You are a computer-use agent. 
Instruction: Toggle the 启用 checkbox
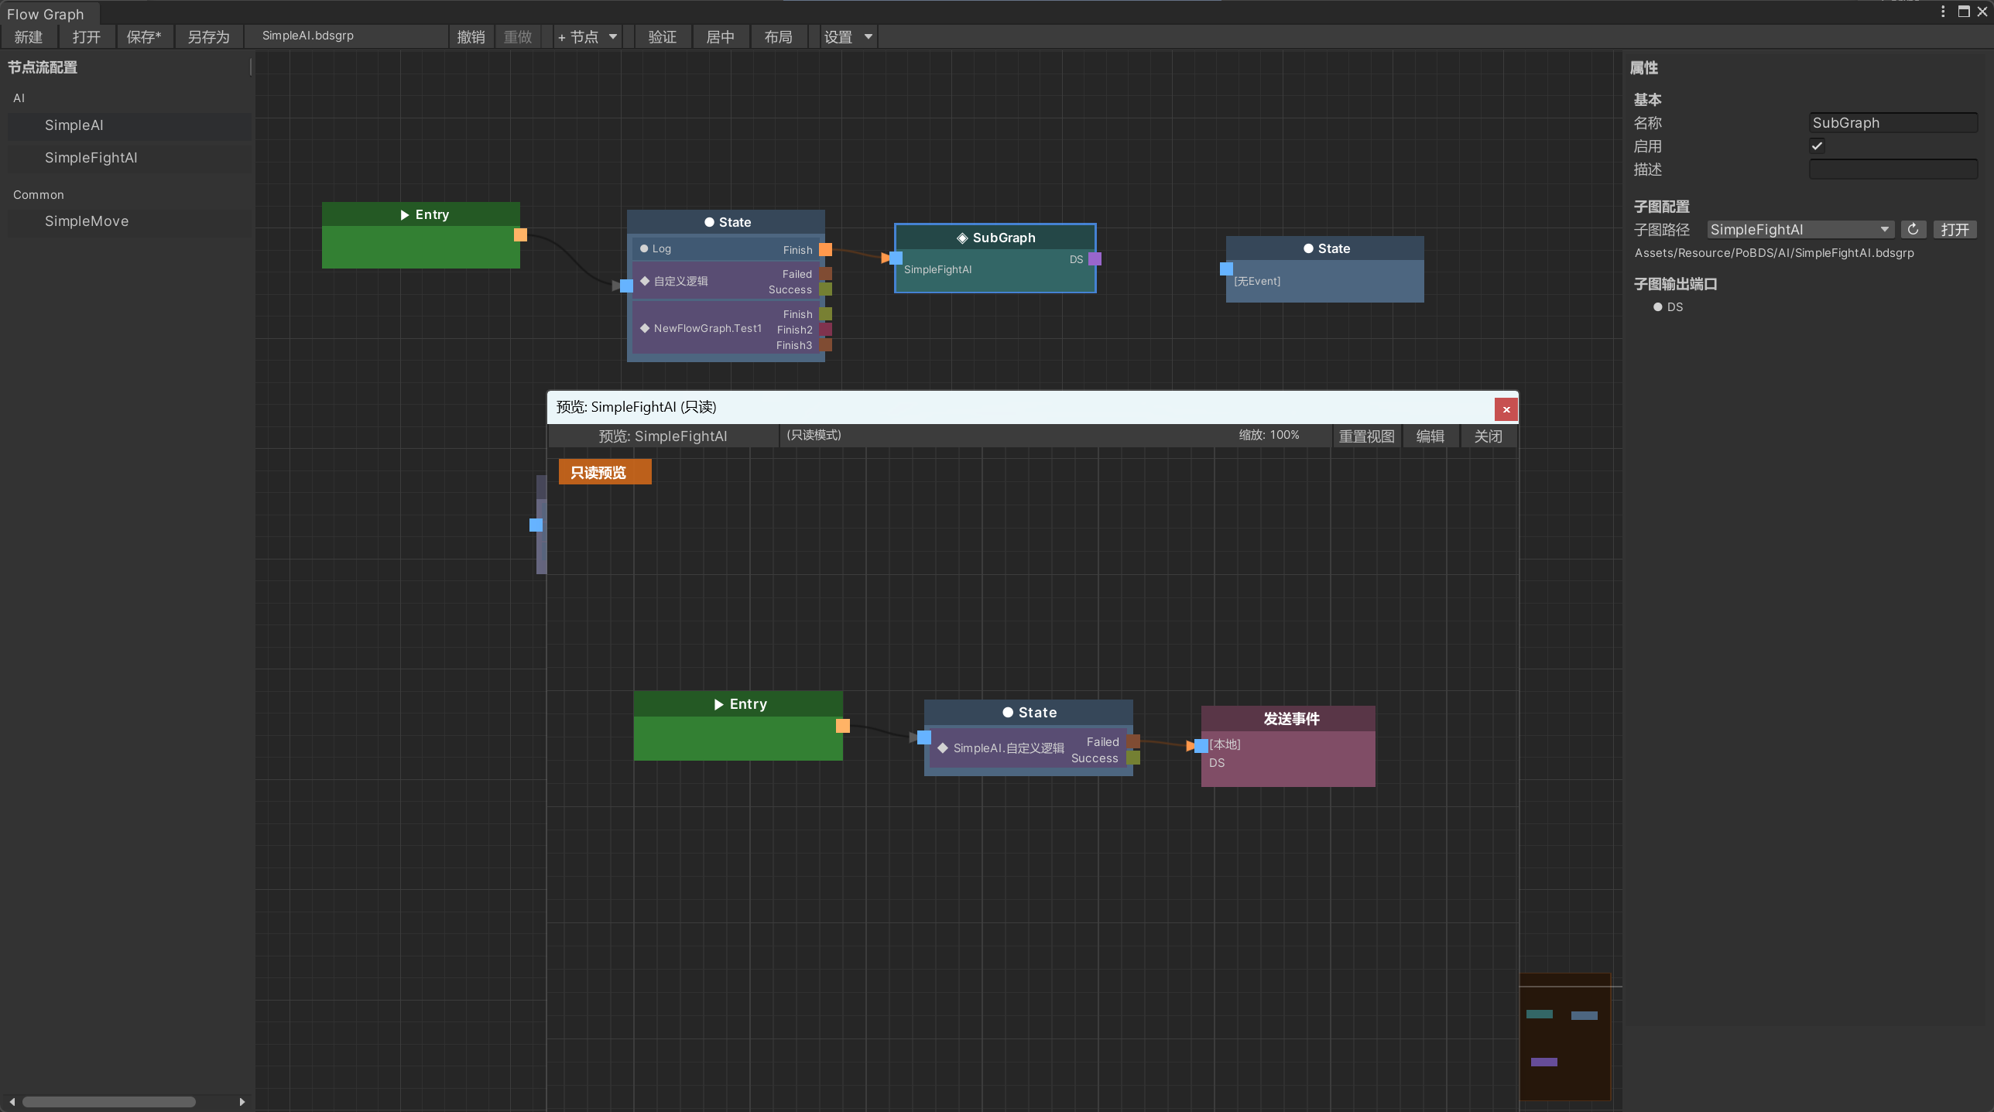tap(1817, 145)
